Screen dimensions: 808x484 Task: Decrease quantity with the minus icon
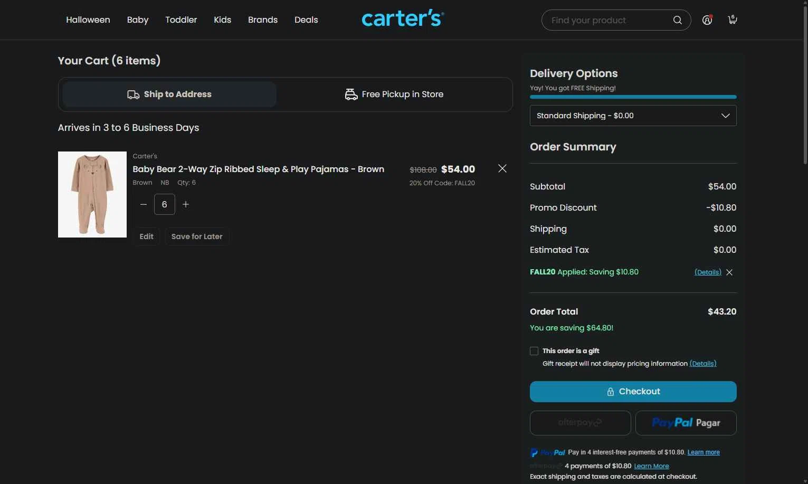tap(144, 204)
